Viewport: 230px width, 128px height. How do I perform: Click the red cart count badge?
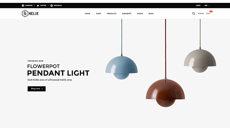pyautogui.click(x=211, y=11)
